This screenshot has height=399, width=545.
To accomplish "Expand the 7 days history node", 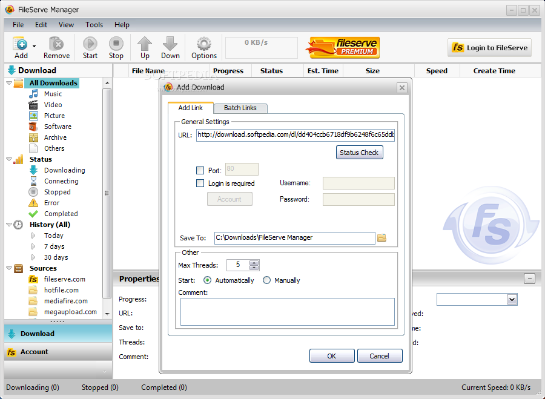I will [x=33, y=246].
